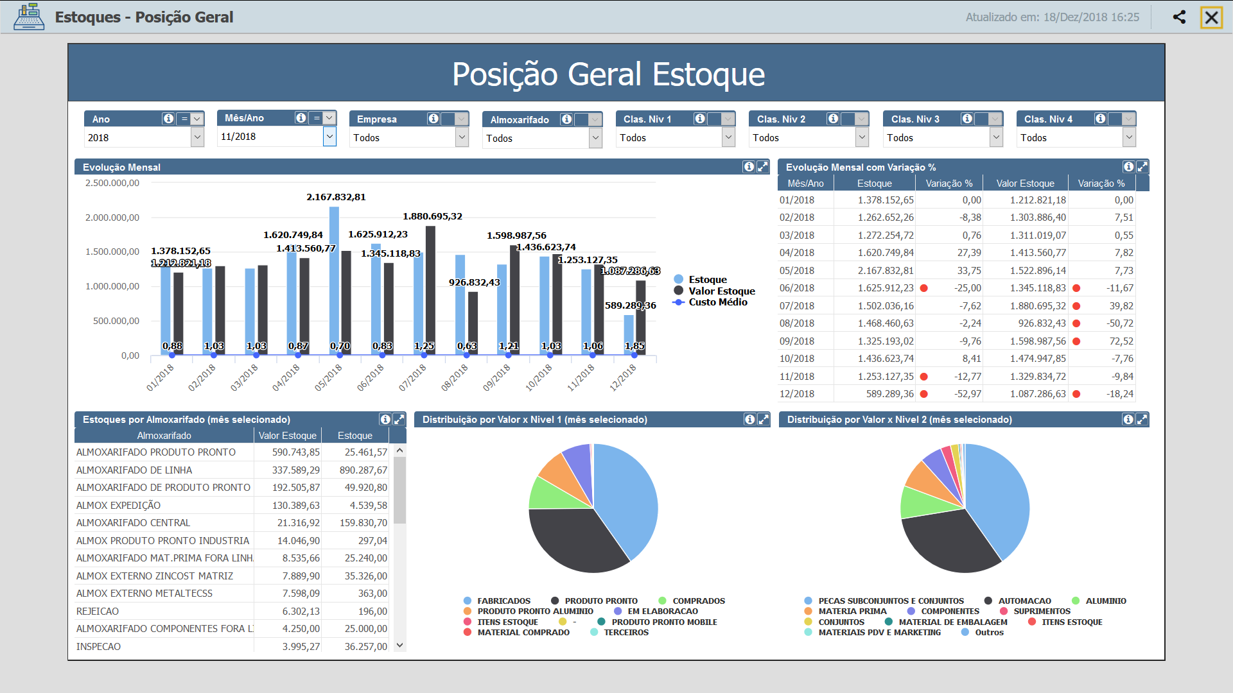Toggle the equals operator on the Mês/Ano filter
The image size is (1233, 693).
[x=317, y=117]
